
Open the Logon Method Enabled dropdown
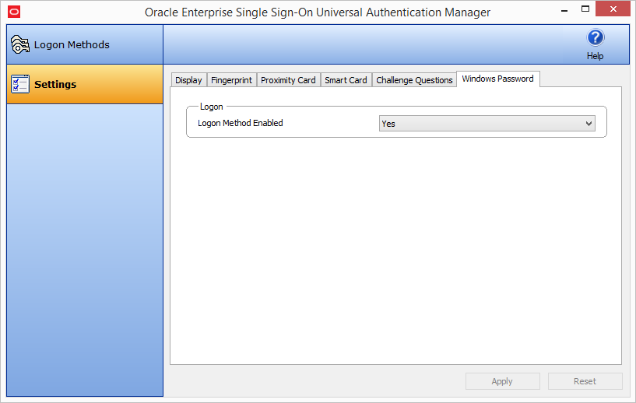point(487,124)
